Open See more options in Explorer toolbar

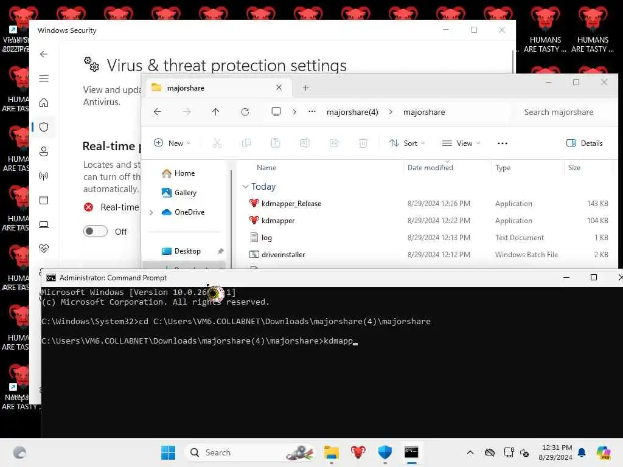pos(502,144)
